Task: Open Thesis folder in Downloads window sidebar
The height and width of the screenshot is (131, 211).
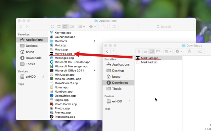Action: [117, 89]
